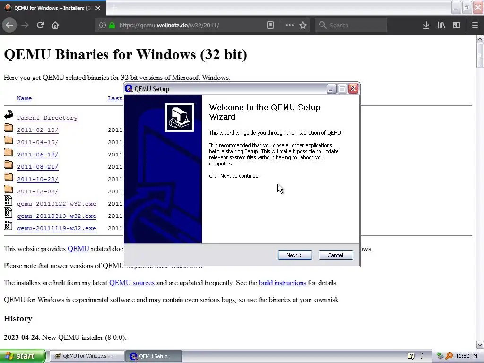Select the QEMU for Windows browser tab
Viewport: 484px width, 363px height.
click(x=52, y=8)
